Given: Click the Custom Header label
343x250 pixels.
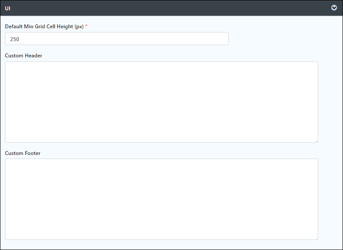Looking at the screenshot, I should (24, 56).
